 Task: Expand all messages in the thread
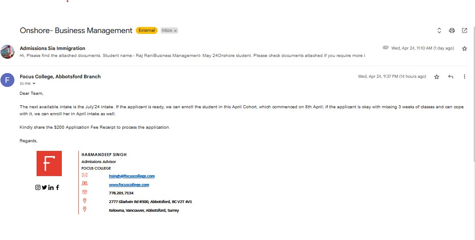click(x=439, y=30)
